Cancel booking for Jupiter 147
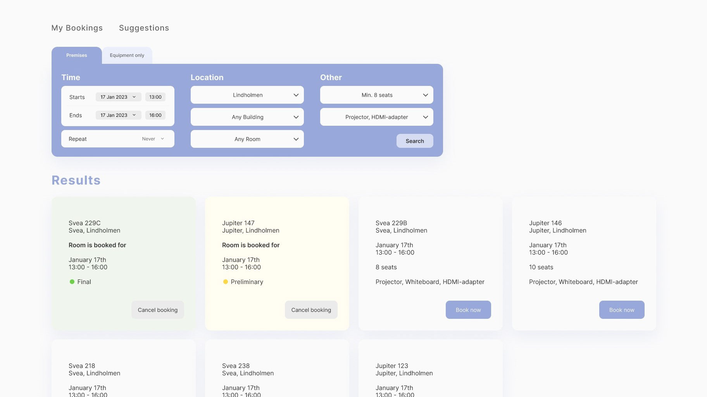This screenshot has height=397, width=707. point(311,310)
